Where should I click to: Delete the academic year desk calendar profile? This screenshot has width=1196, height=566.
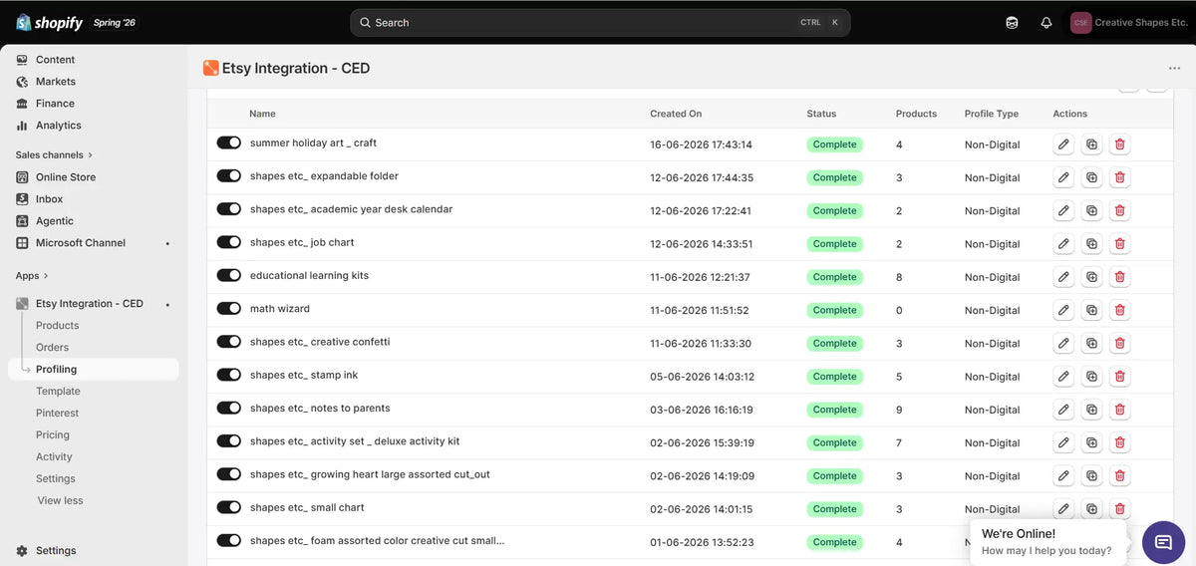[1119, 210]
